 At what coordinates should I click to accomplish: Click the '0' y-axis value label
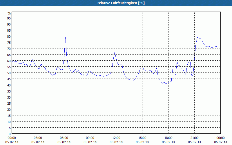[x=10, y=134]
